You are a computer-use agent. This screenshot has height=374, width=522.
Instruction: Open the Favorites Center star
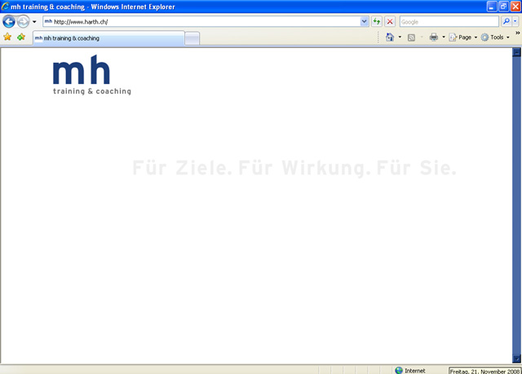point(7,37)
